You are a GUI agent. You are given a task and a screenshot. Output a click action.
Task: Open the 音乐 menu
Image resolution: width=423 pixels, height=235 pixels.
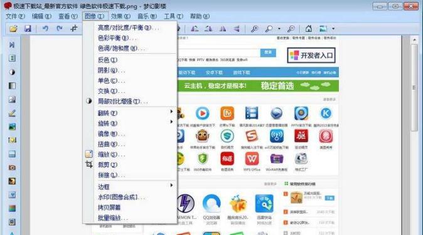tap(147, 16)
